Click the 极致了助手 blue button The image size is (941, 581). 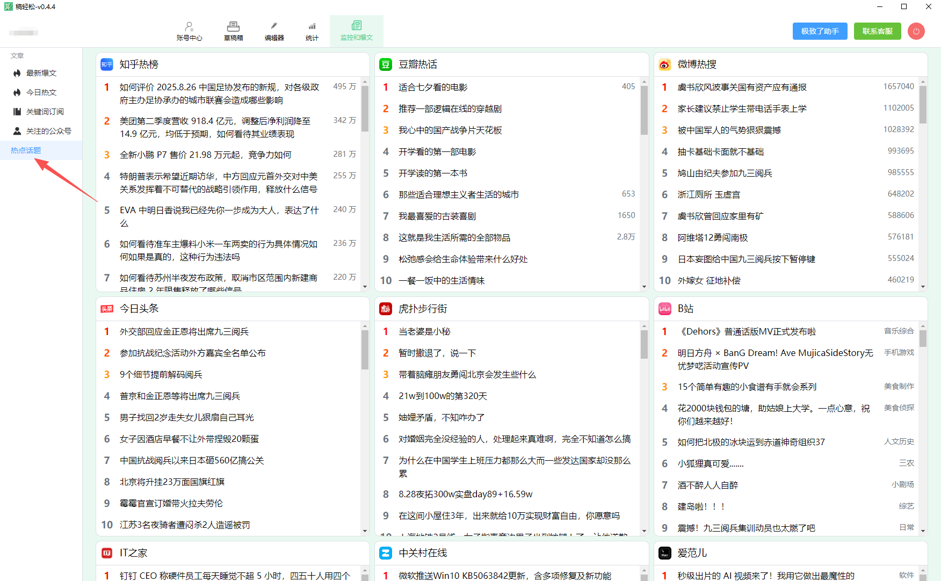click(820, 31)
